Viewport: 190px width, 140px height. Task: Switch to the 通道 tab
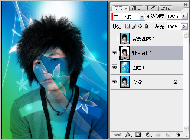coord(136,9)
